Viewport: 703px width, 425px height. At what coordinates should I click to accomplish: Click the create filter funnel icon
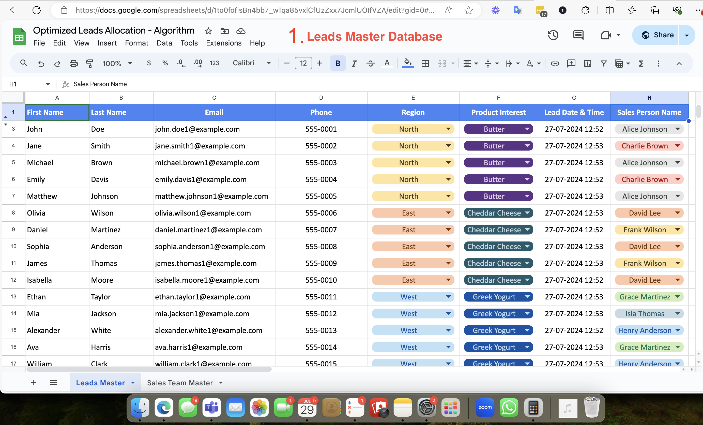[604, 63]
